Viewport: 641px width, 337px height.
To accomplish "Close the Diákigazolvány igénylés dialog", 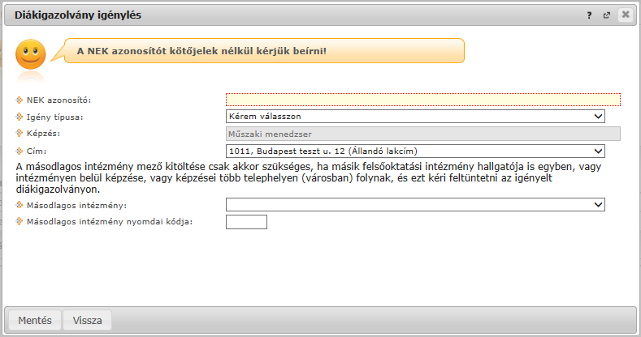I will pyautogui.click(x=625, y=15).
